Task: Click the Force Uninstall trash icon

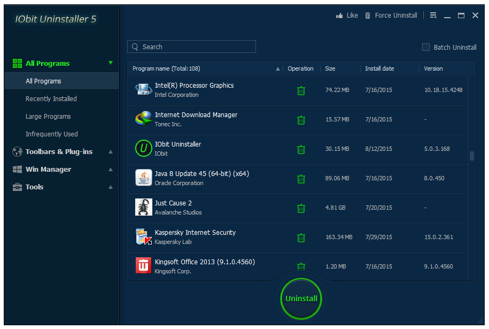Action: (x=368, y=16)
